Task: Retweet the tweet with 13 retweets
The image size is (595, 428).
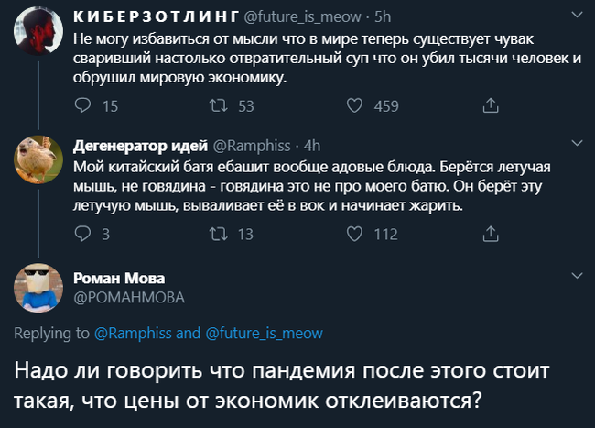Action: click(219, 234)
